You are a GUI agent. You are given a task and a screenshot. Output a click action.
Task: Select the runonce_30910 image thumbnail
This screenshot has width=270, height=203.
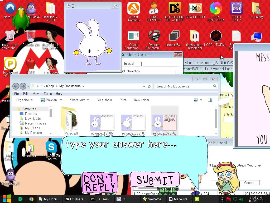[133, 123]
